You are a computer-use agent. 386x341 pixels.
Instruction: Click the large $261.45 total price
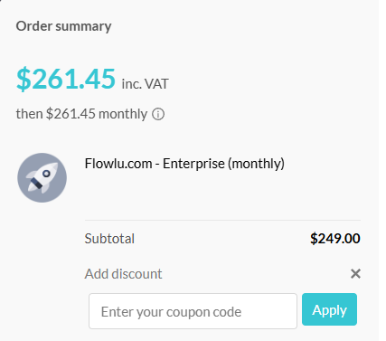[66, 79]
